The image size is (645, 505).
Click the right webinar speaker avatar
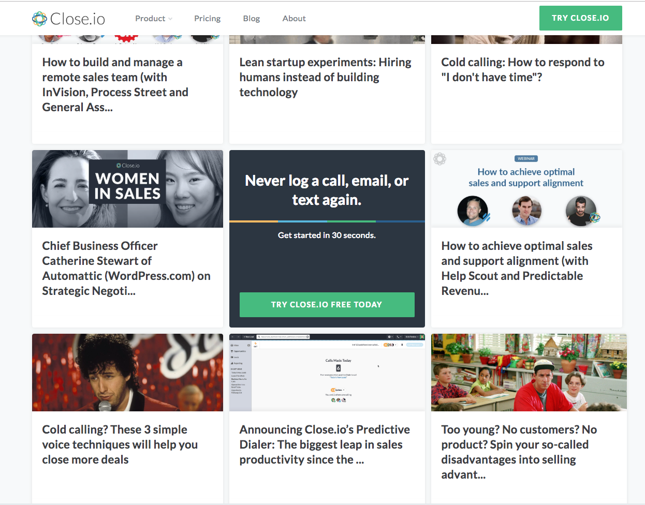coord(581,211)
